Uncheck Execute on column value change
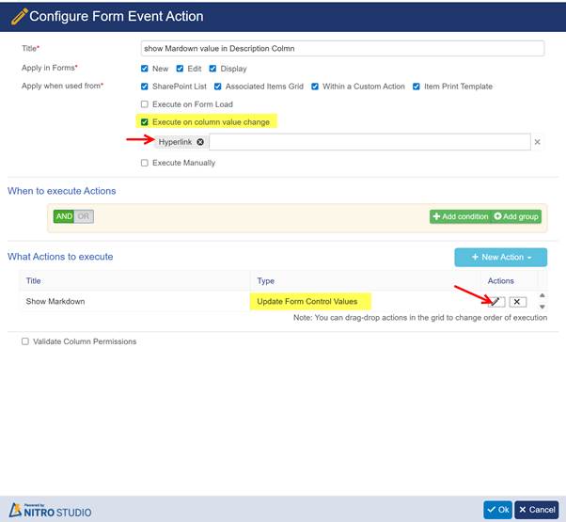The width and height of the screenshot is (566, 522). click(144, 122)
